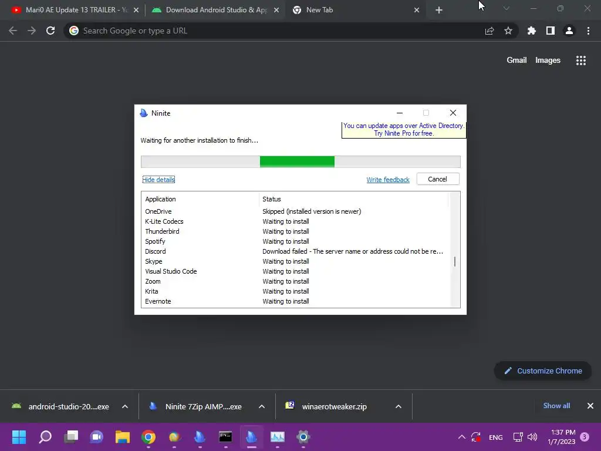The height and width of the screenshot is (451, 601).
Task: Bookmark this tab with the star icon
Action: click(x=508, y=31)
